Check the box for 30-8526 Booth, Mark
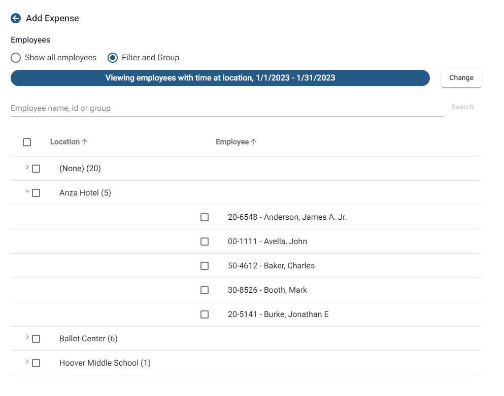The width and height of the screenshot is (504, 396). click(205, 290)
